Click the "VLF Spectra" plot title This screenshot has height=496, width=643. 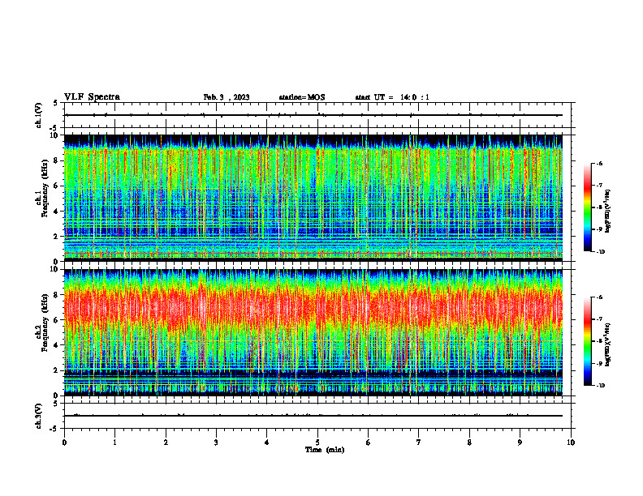pyautogui.click(x=92, y=97)
